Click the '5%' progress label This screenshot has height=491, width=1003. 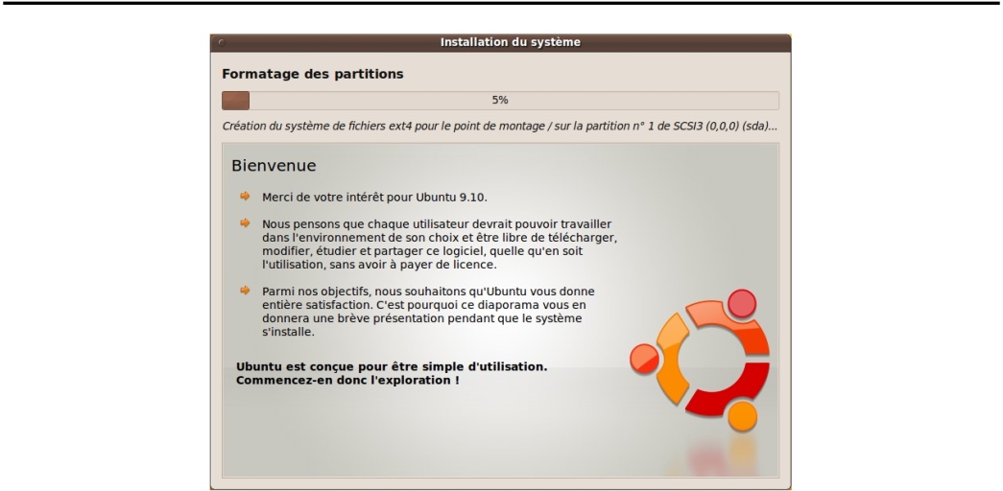click(500, 100)
